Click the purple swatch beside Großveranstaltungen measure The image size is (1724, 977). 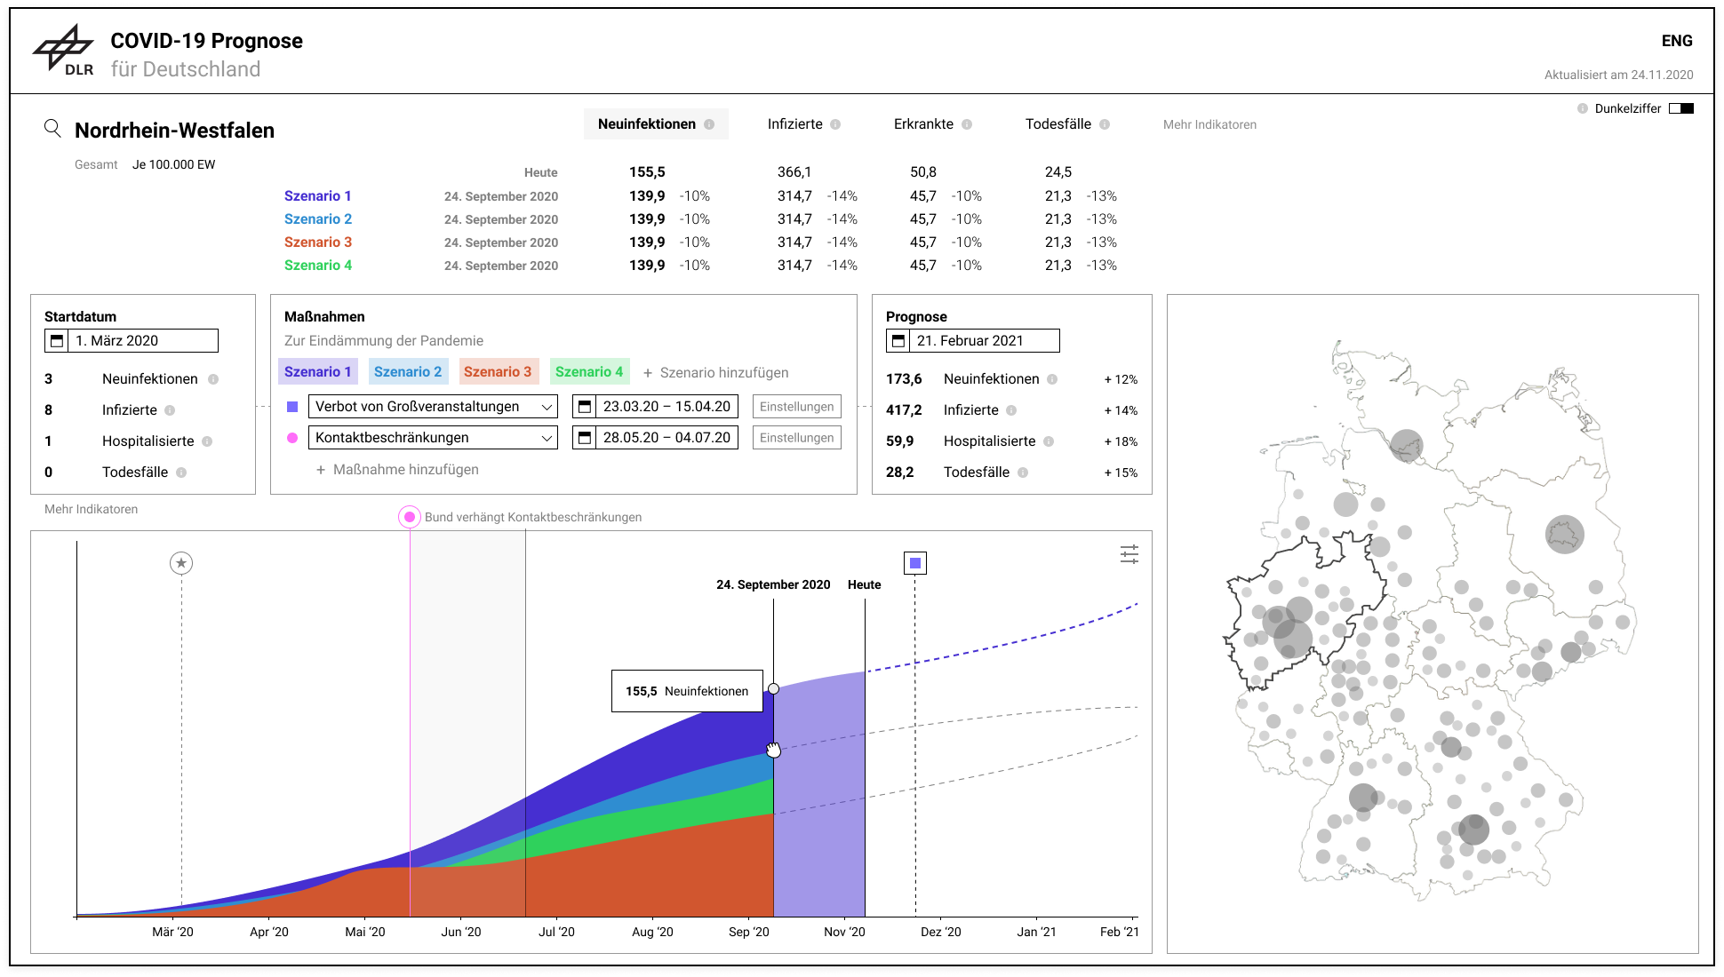(x=292, y=407)
